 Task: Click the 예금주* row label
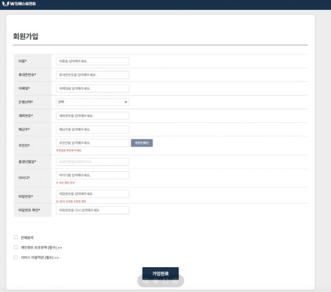(x=24, y=129)
